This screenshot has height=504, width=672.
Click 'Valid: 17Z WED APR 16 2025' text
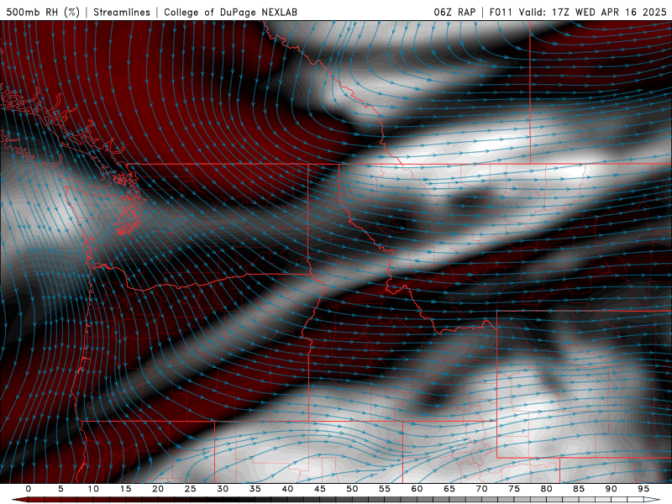click(x=593, y=12)
